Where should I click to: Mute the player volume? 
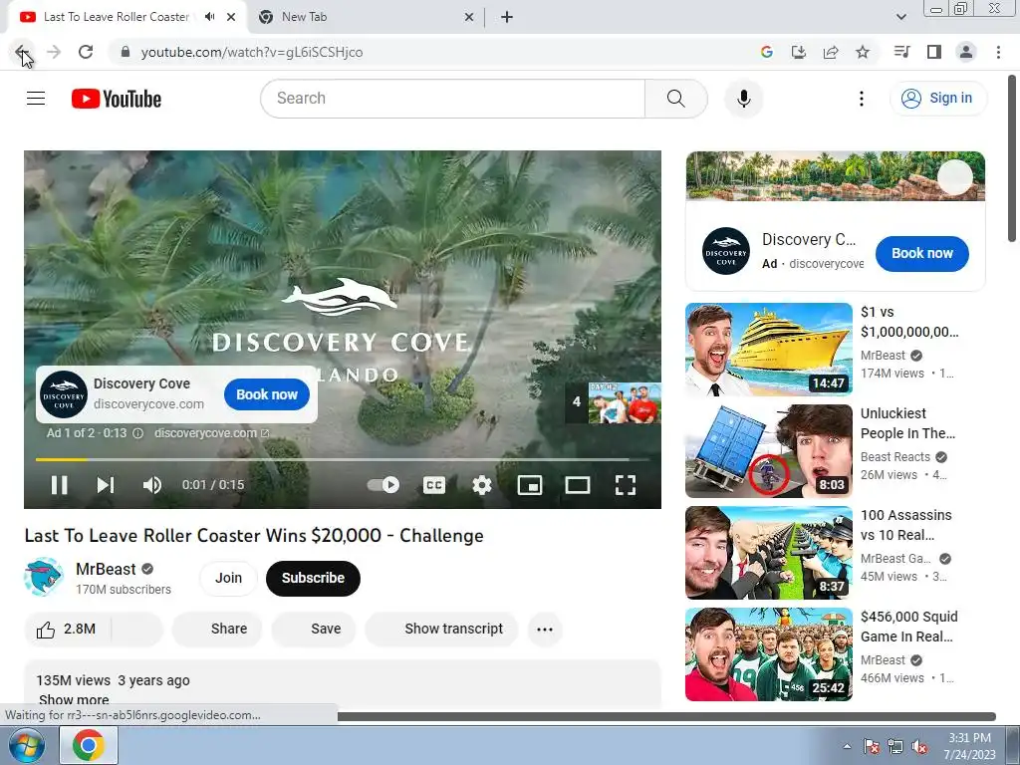pos(152,485)
